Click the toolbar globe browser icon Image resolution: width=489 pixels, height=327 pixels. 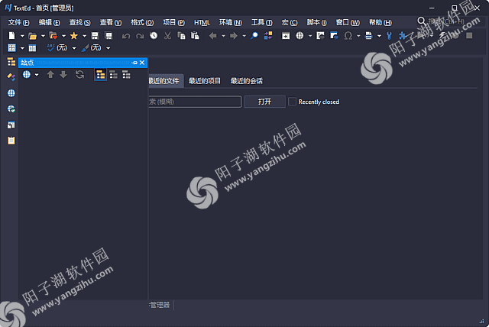click(300, 36)
